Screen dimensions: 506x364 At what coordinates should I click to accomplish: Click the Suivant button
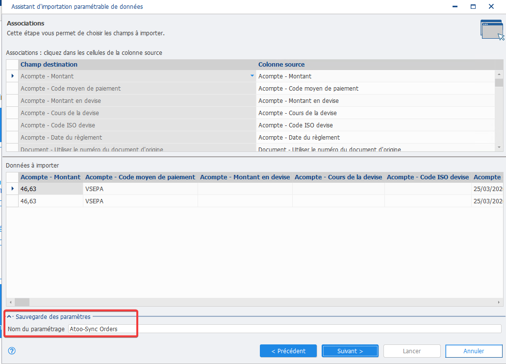(350, 351)
